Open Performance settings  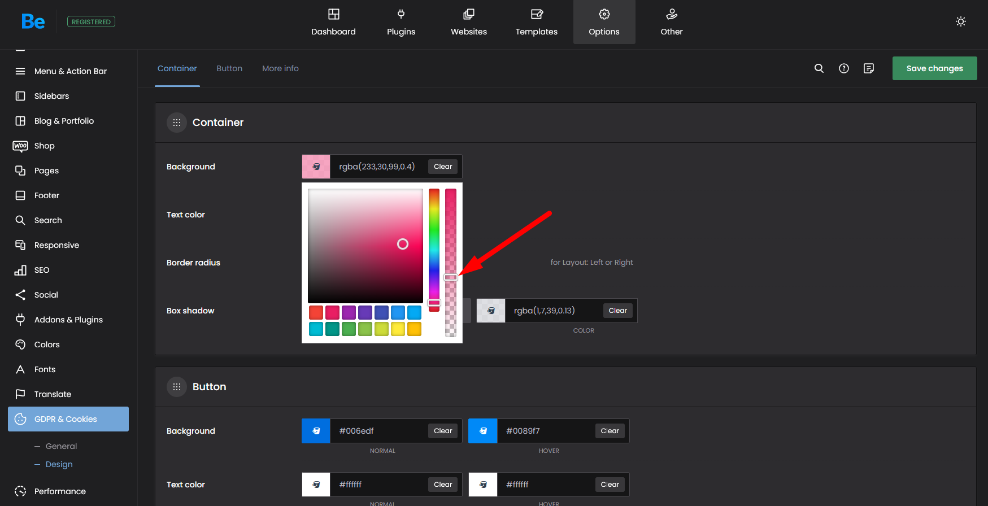click(68, 491)
